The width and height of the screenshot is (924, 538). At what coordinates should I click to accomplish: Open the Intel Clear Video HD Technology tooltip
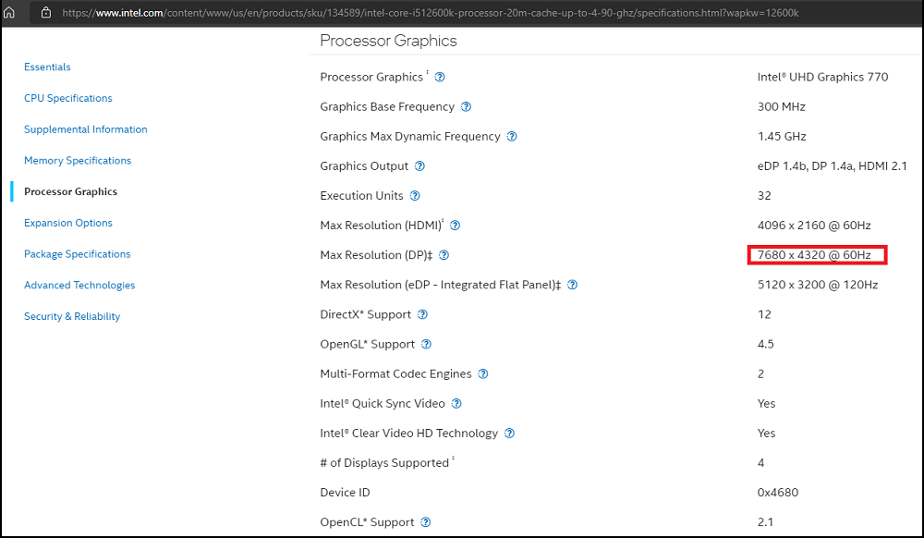point(509,433)
